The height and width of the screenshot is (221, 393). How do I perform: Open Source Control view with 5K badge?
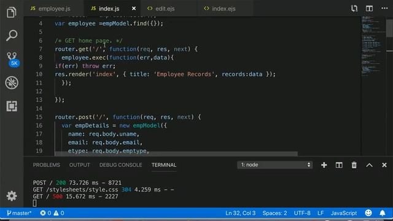point(12,59)
